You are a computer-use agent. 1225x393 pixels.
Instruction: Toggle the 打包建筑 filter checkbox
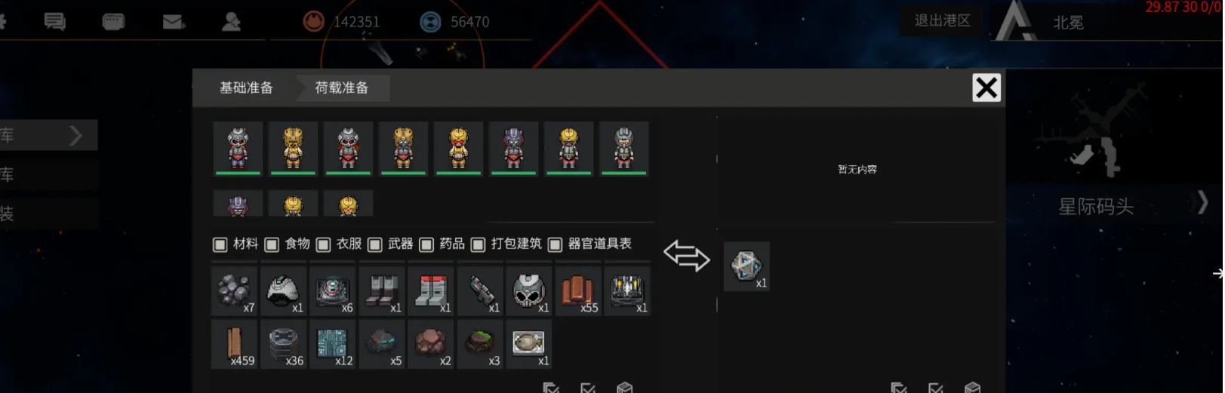478,244
